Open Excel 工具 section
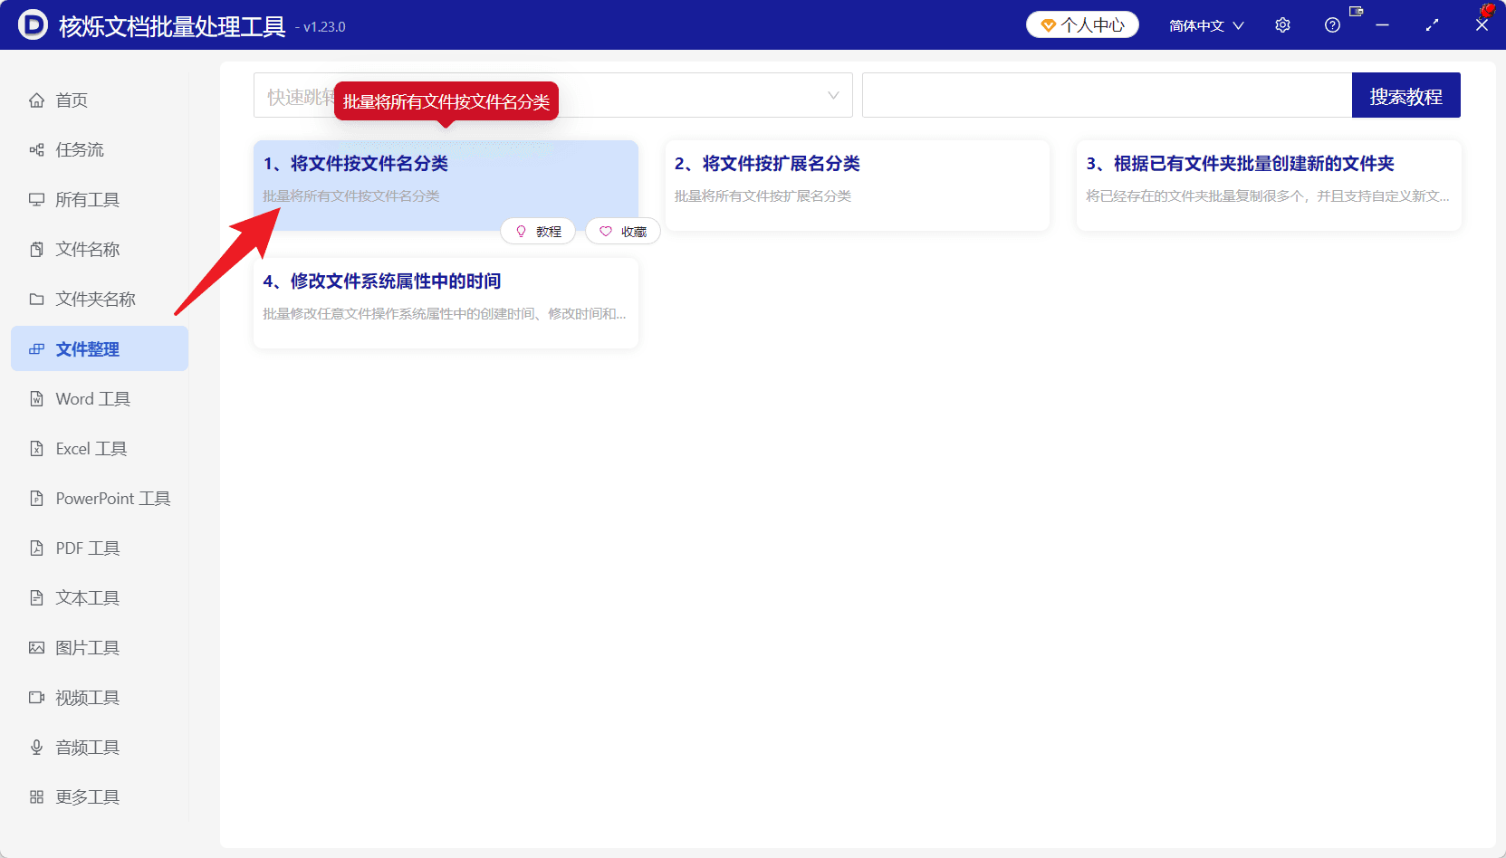This screenshot has height=858, width=1506. (100, 449)
